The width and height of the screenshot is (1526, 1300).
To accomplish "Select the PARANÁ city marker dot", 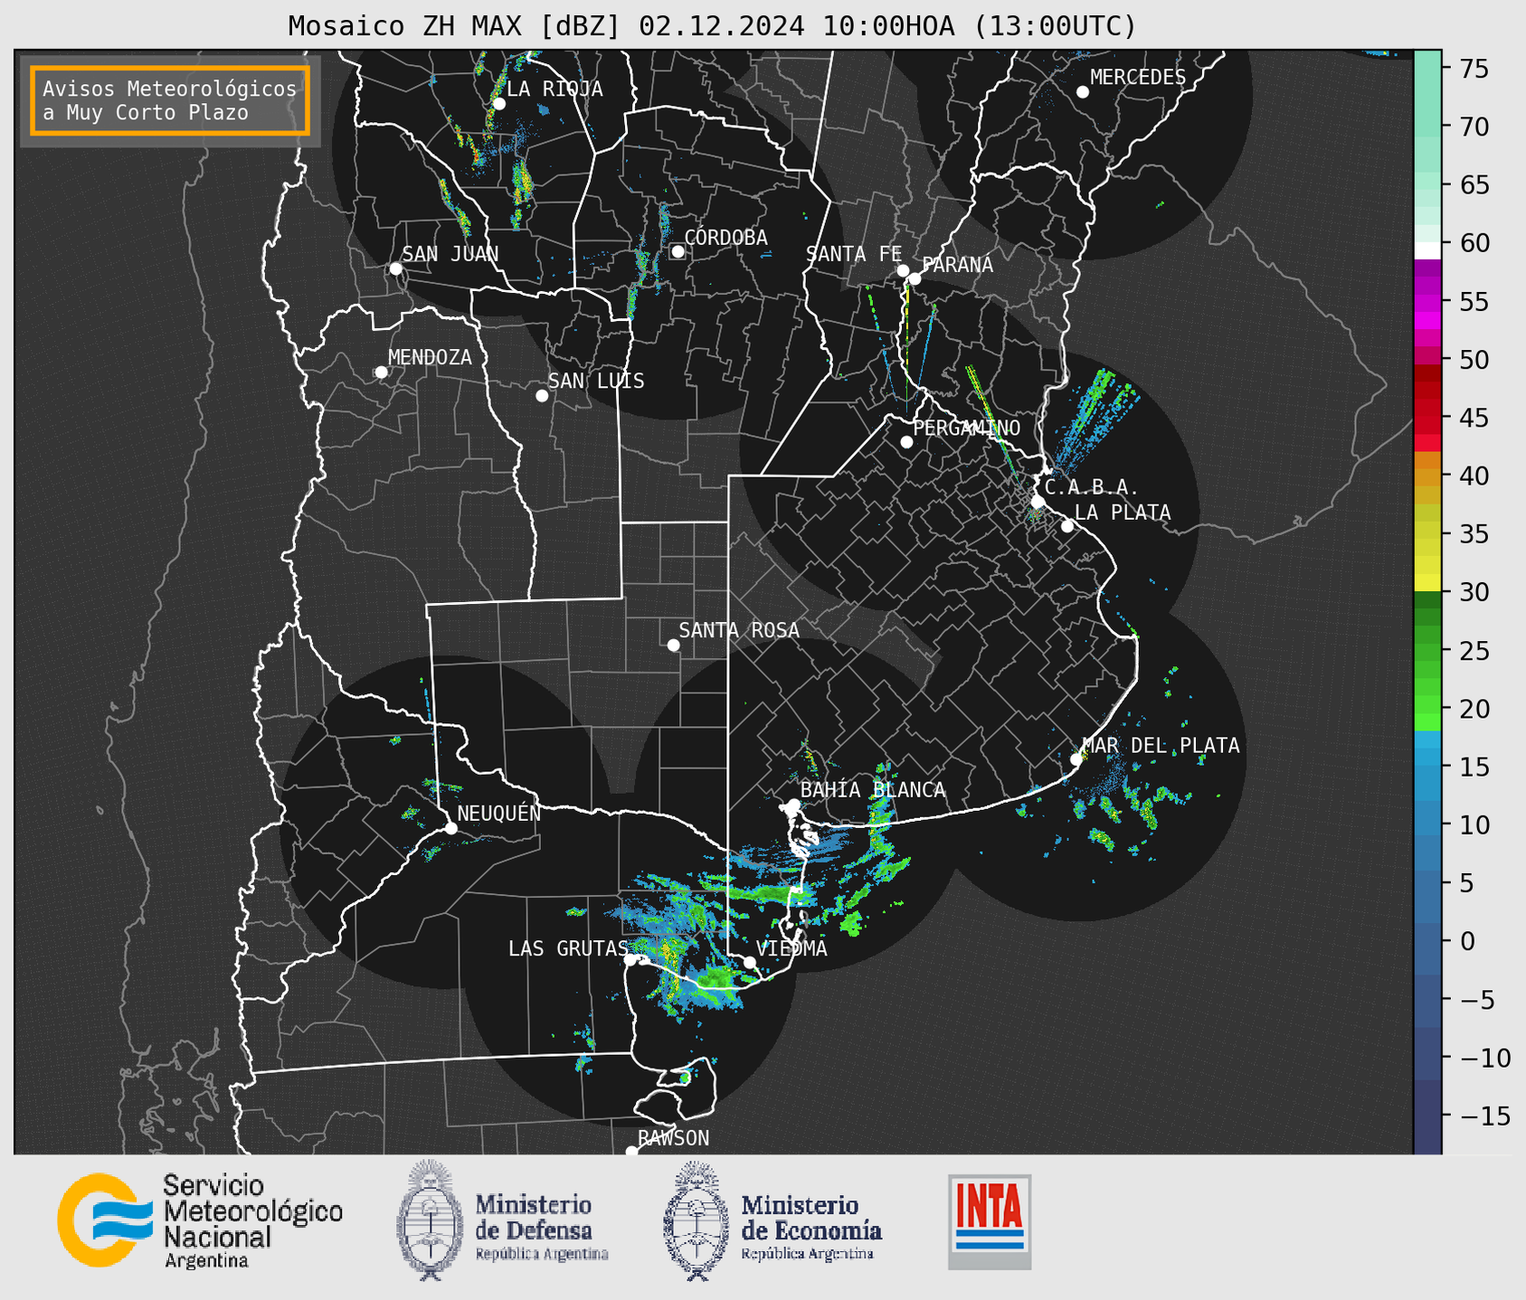I will pyautogui.click(x=915, y=278).
